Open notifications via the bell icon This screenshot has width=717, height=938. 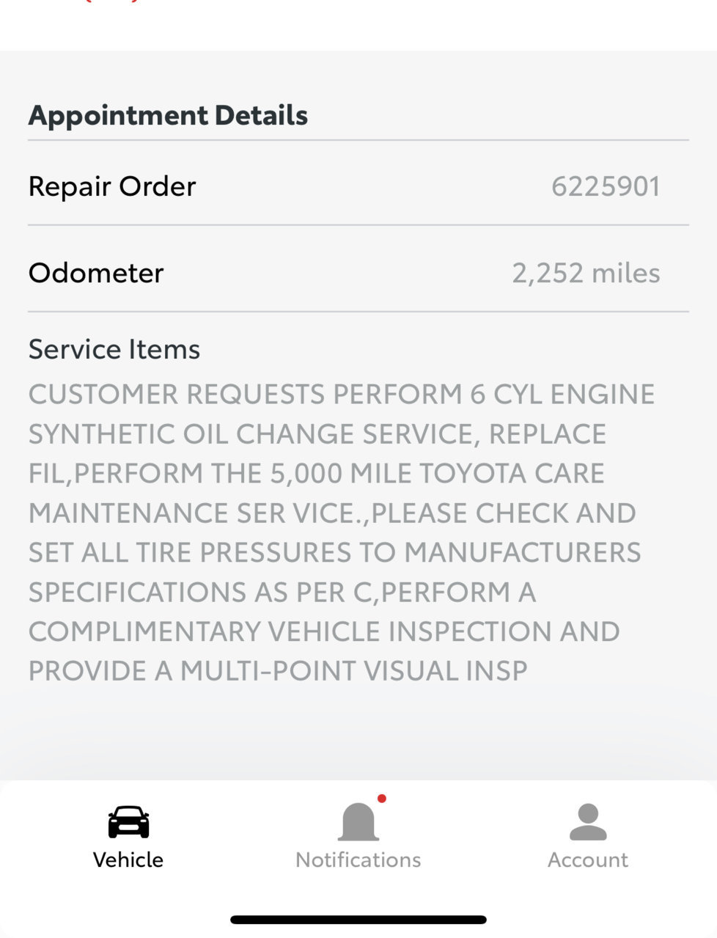[358, 821]
